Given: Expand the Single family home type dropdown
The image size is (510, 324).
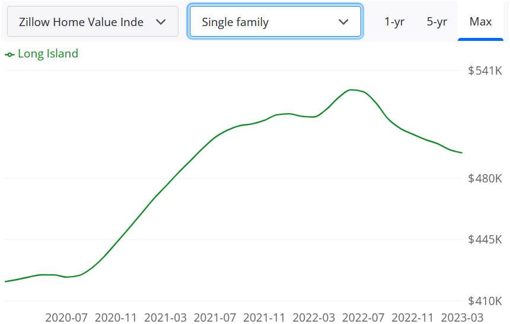Looking at the screenshot, I should [x=275, y=22].
